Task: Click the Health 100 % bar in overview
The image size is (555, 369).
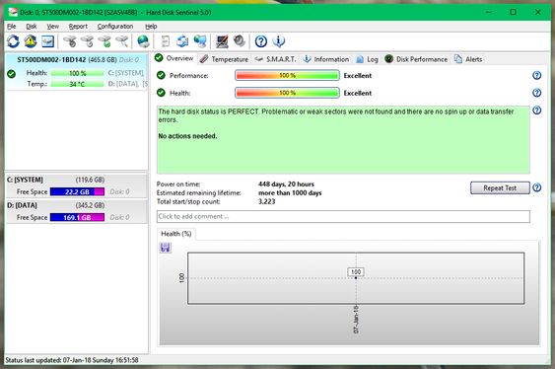Action: coord(287,93)
